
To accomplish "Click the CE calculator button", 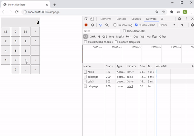I will (5, 32).
